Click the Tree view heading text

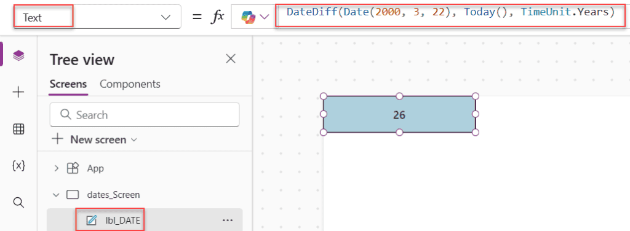82,60
